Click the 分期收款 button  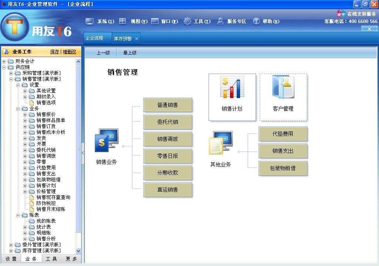pyautogui.click(x=168, y=173)
